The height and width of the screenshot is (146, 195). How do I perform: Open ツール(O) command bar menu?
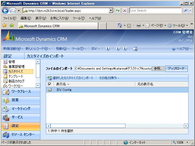[178, 26]
